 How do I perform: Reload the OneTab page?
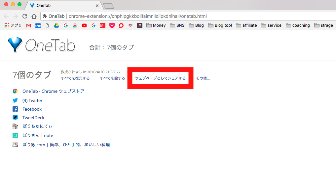pyautogui.click(x=25, y=16)
